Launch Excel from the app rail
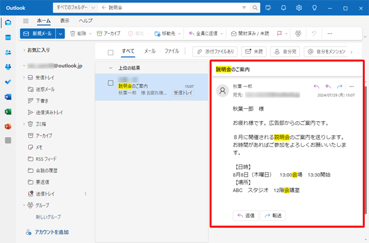Viewport: 369px width, 243px height. point(8,111)
